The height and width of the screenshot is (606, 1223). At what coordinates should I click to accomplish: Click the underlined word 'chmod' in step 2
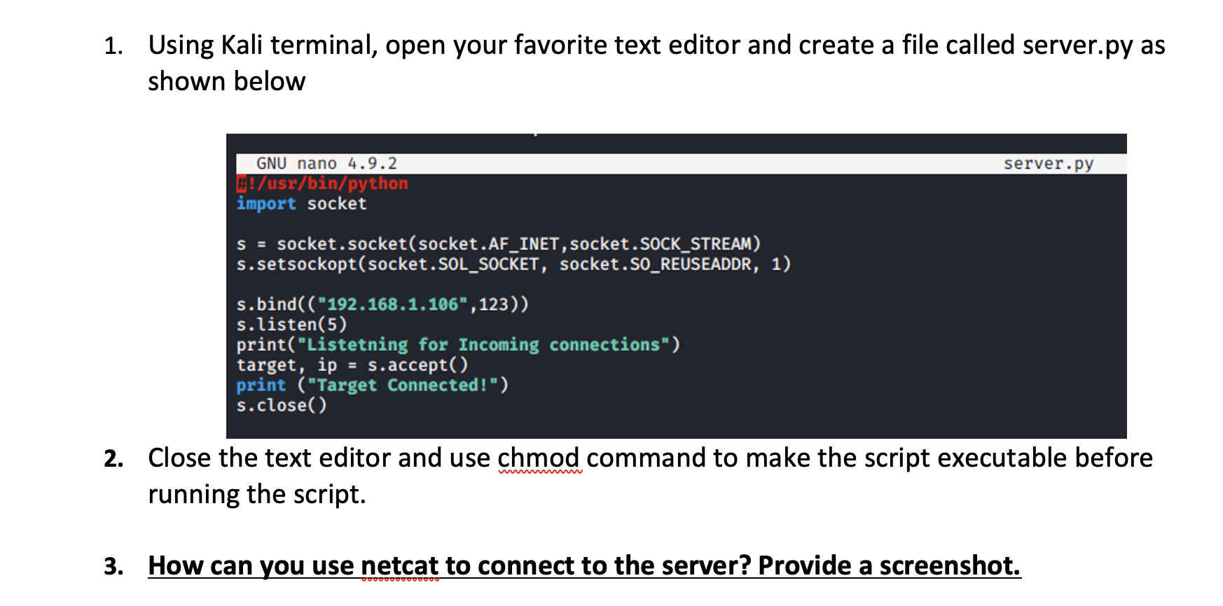(539, 458)
